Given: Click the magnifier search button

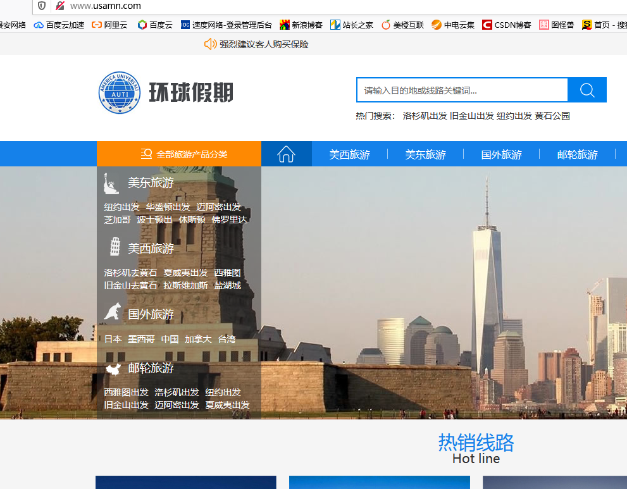Looking at the screenshot, I should click(x=587, y=90).
